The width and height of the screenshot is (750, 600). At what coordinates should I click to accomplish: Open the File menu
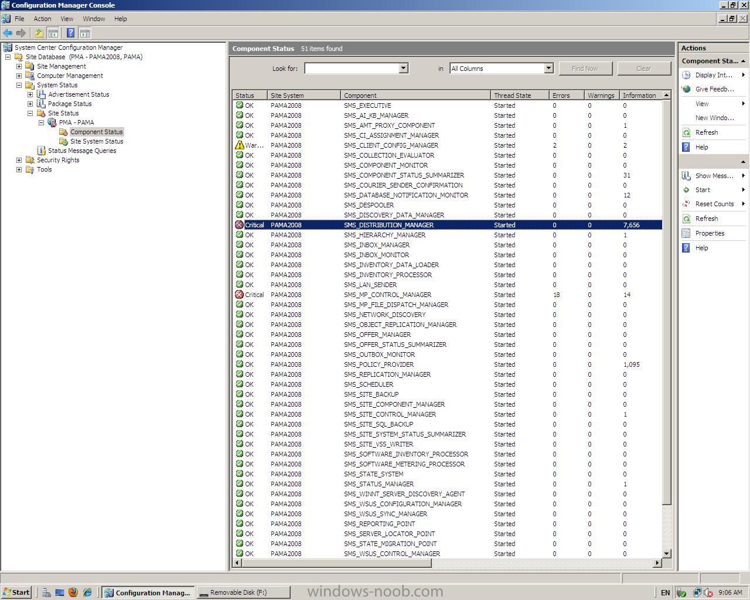(x=19, y=19)
